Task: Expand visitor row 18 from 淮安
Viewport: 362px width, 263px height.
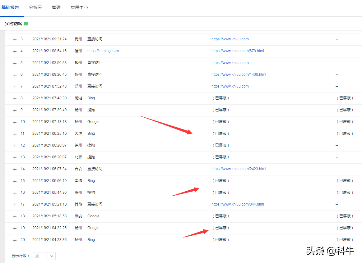Action: pos(15,217)
